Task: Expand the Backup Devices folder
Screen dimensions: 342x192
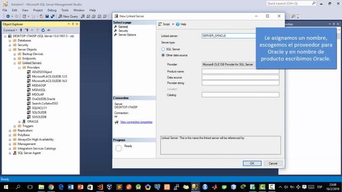Action: point(14,54)
